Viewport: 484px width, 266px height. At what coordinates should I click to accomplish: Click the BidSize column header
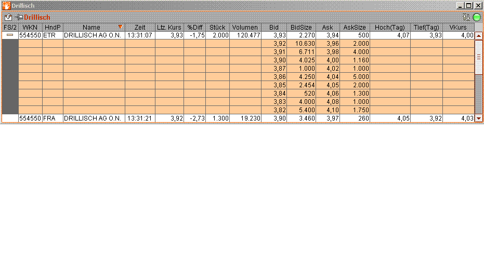(x=302, y=27)
